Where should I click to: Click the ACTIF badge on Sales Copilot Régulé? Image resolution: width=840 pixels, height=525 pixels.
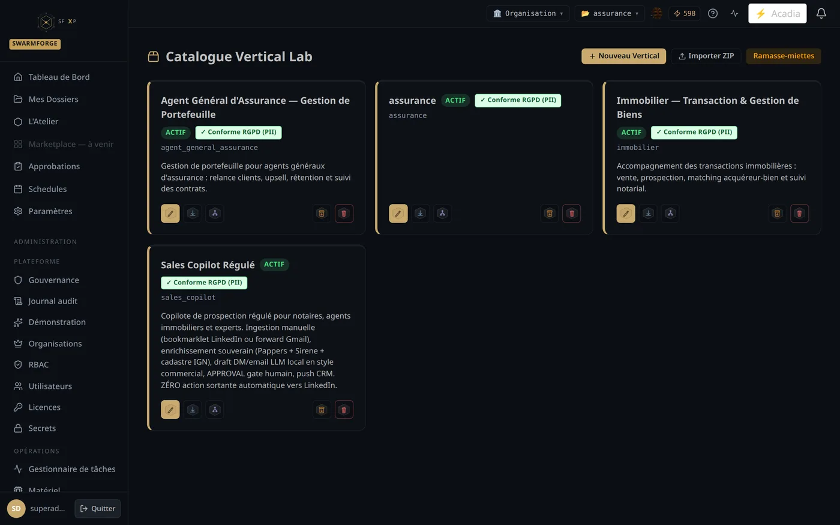(x=274, y=265)
